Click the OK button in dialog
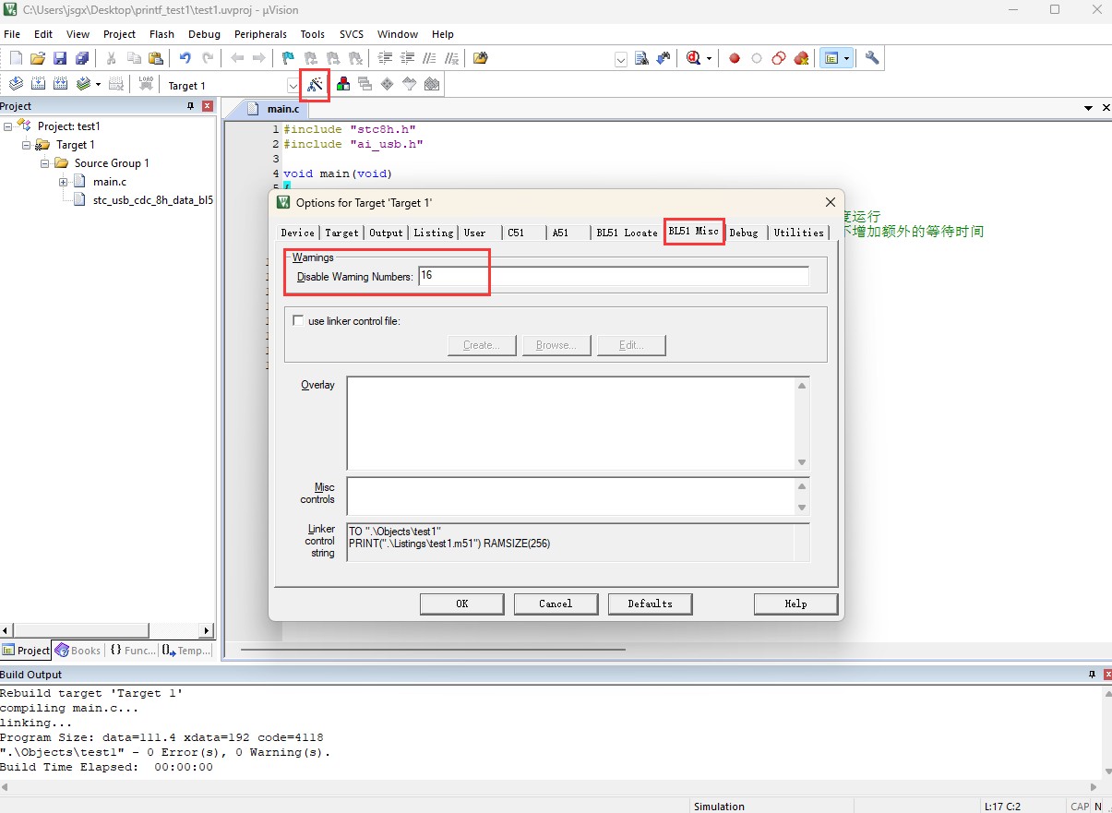1112x813 pixels. [x=462, y=604]
